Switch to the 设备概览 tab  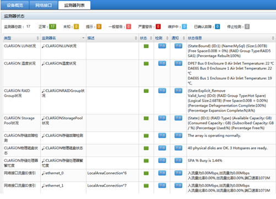click(x=15, y=5)
